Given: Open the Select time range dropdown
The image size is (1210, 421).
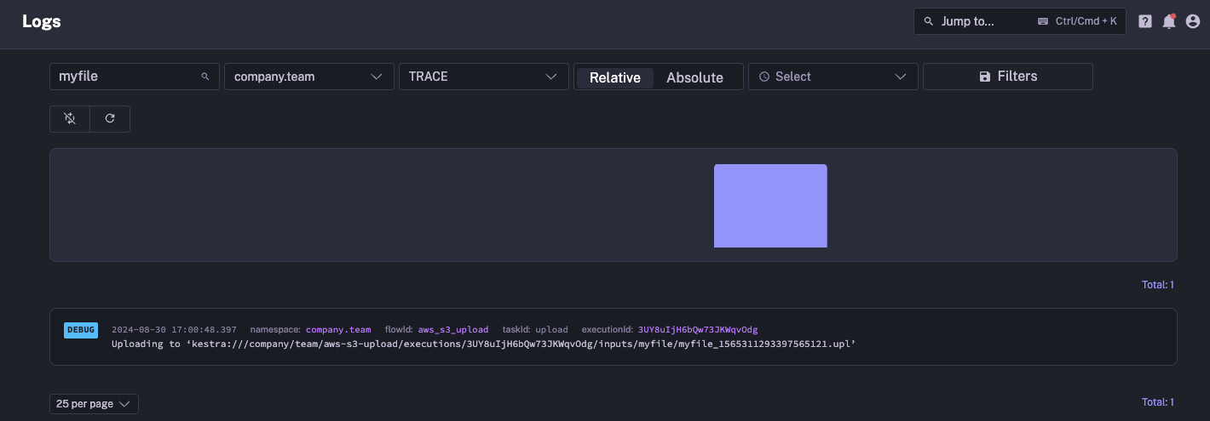Looking at the screenshot, I should point(833,77).
